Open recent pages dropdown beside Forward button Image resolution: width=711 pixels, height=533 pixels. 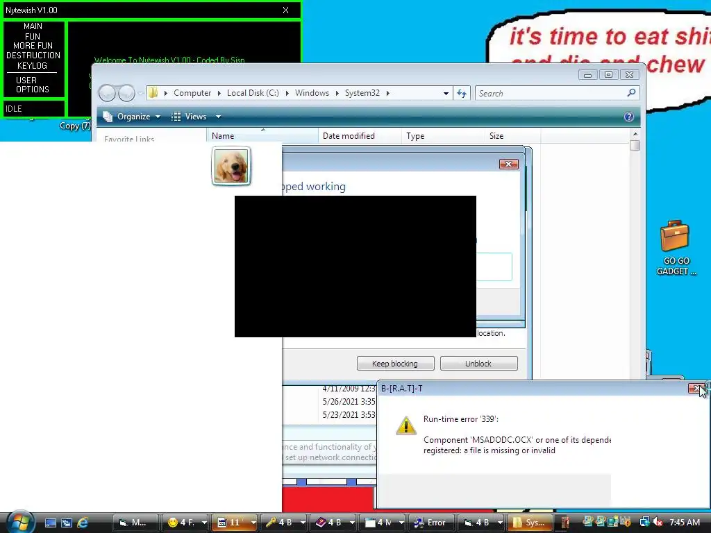[140, 94]
